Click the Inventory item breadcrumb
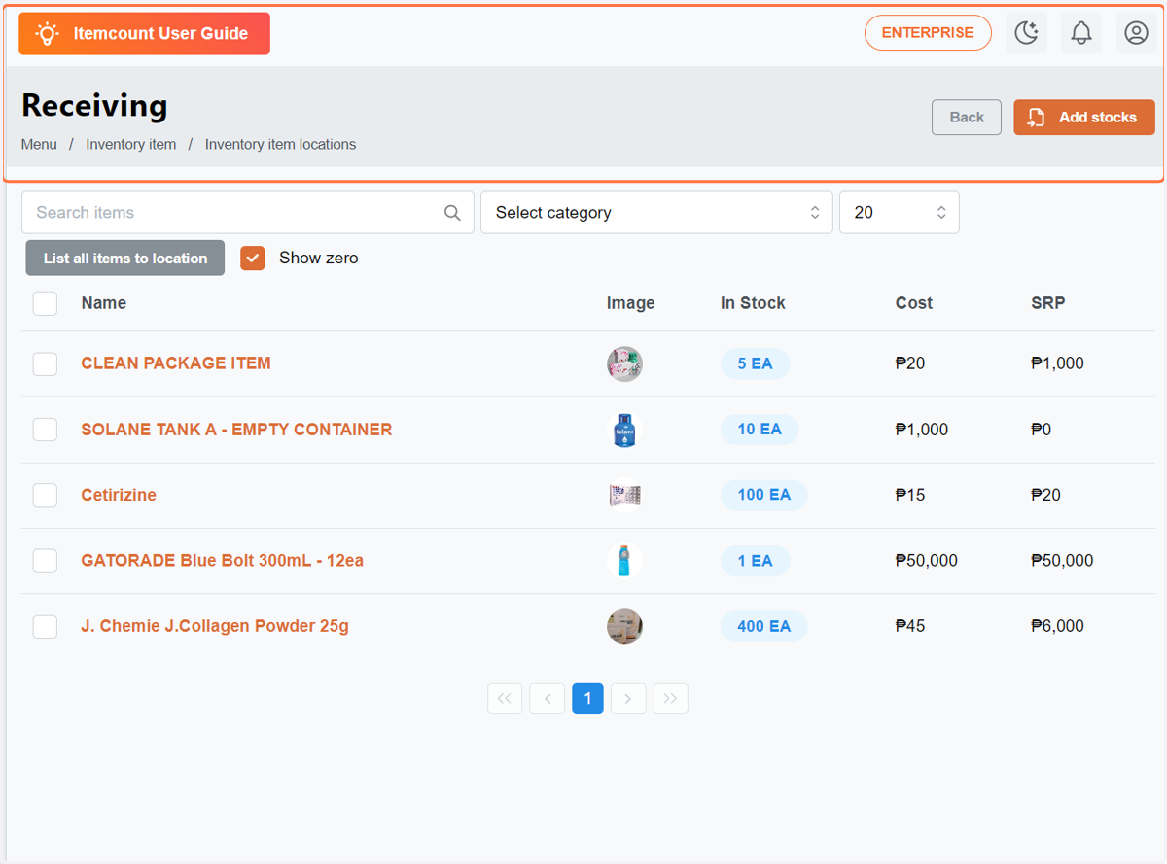This screenshot has width=1167, height=864. pyautogui.click(x=131, y=144)
